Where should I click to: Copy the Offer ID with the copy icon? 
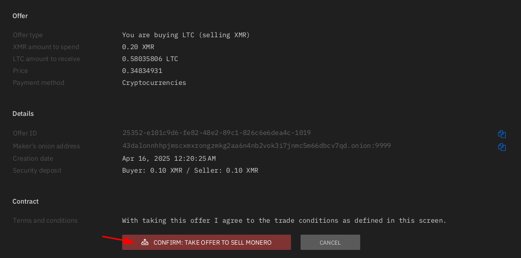(502, 134)
